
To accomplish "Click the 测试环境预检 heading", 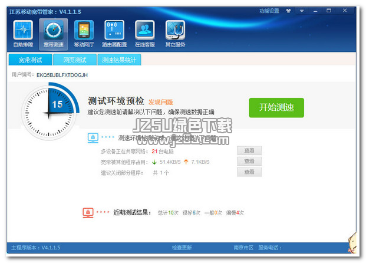I will click(116, 101).
